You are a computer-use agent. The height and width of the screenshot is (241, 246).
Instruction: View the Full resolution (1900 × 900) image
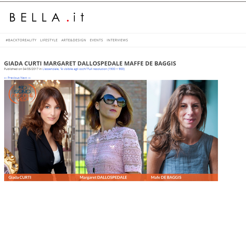click(106, 69)
